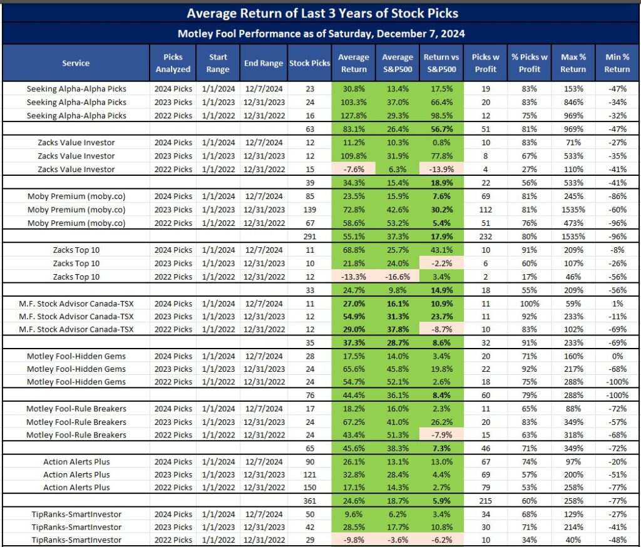
Task: Select the Zacks Top 10 -13.3% return cell
Action: tap(354, 275)
